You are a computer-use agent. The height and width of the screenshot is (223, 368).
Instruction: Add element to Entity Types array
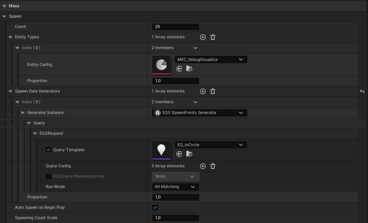203,37
